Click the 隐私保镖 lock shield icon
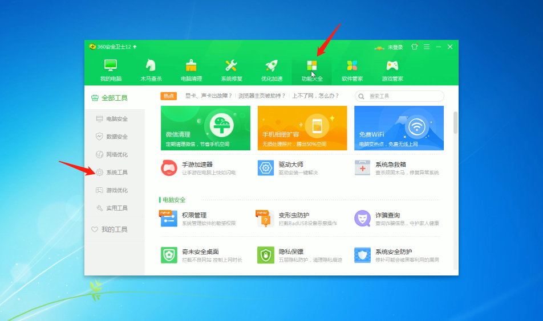This screenshot has width=543, height=321. tap(266, 256)
